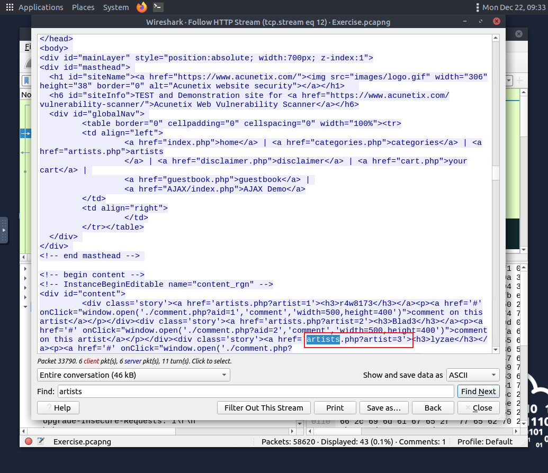Open the Places menu

coord(83,7)
